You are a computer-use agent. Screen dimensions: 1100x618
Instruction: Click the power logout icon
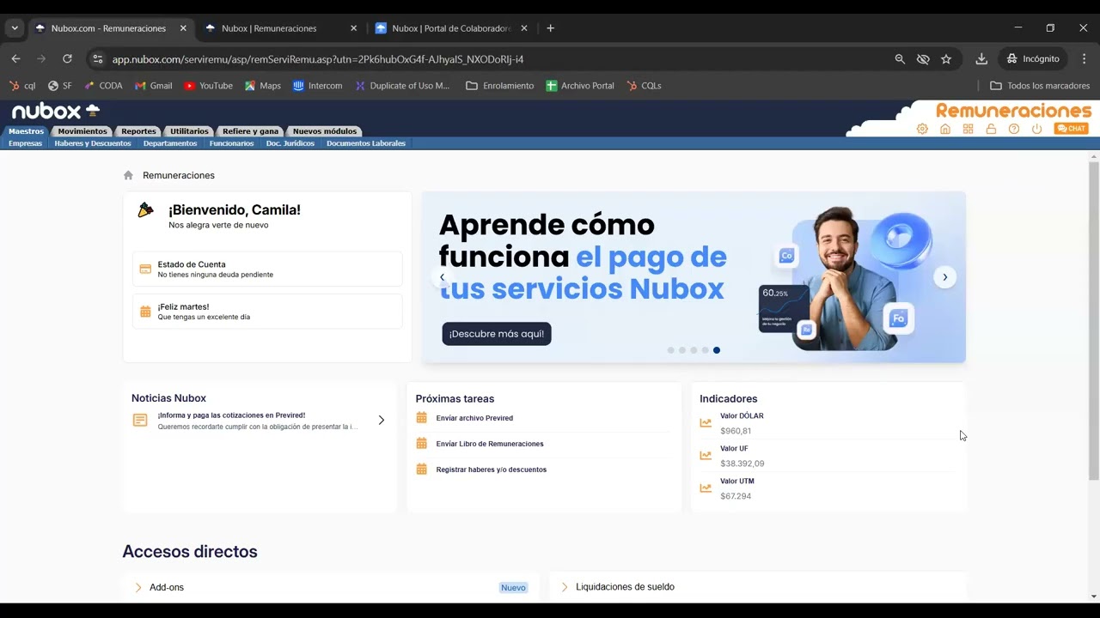pos(1036,129)
